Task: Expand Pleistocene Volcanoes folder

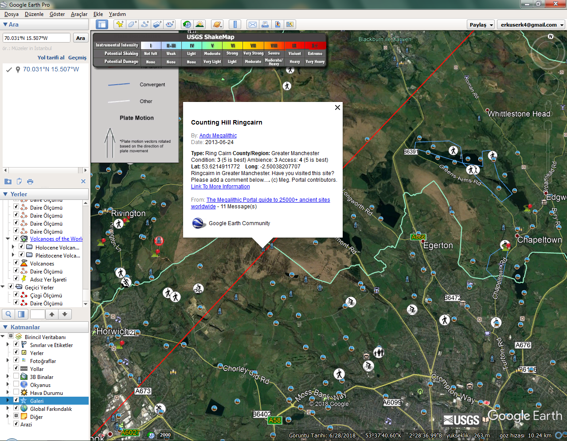Action: pos(13,255)
